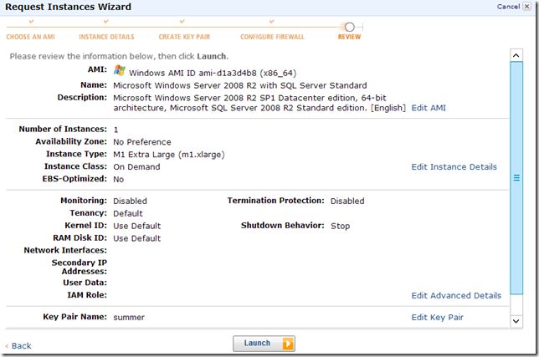Click the AMI ID ami-d1a3d4b8 text
This screenshot has width=539, height=357.
[x=213, y=73]
